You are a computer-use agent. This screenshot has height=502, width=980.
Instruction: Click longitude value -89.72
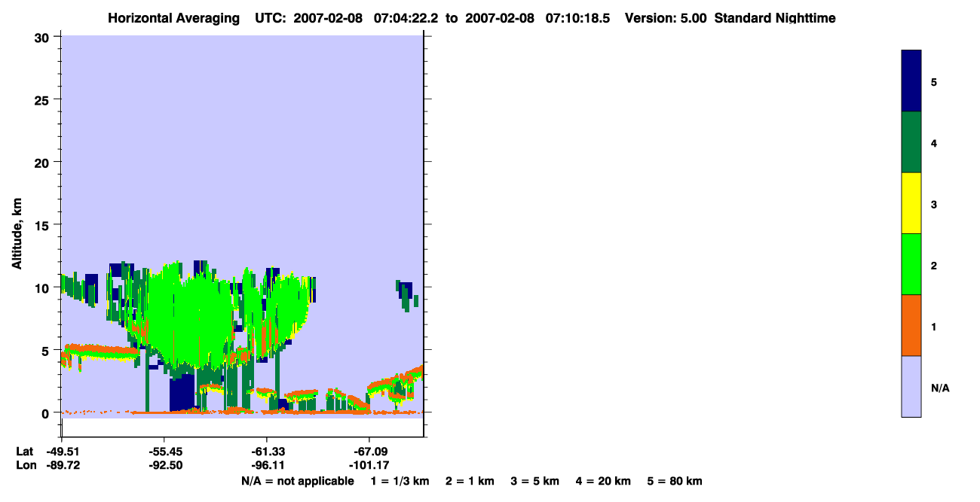coord(62,465)
